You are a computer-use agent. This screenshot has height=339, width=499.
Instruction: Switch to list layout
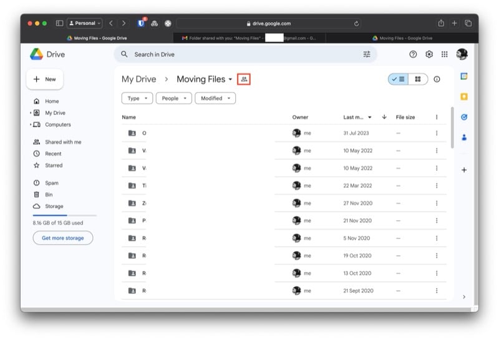point(398,79)
